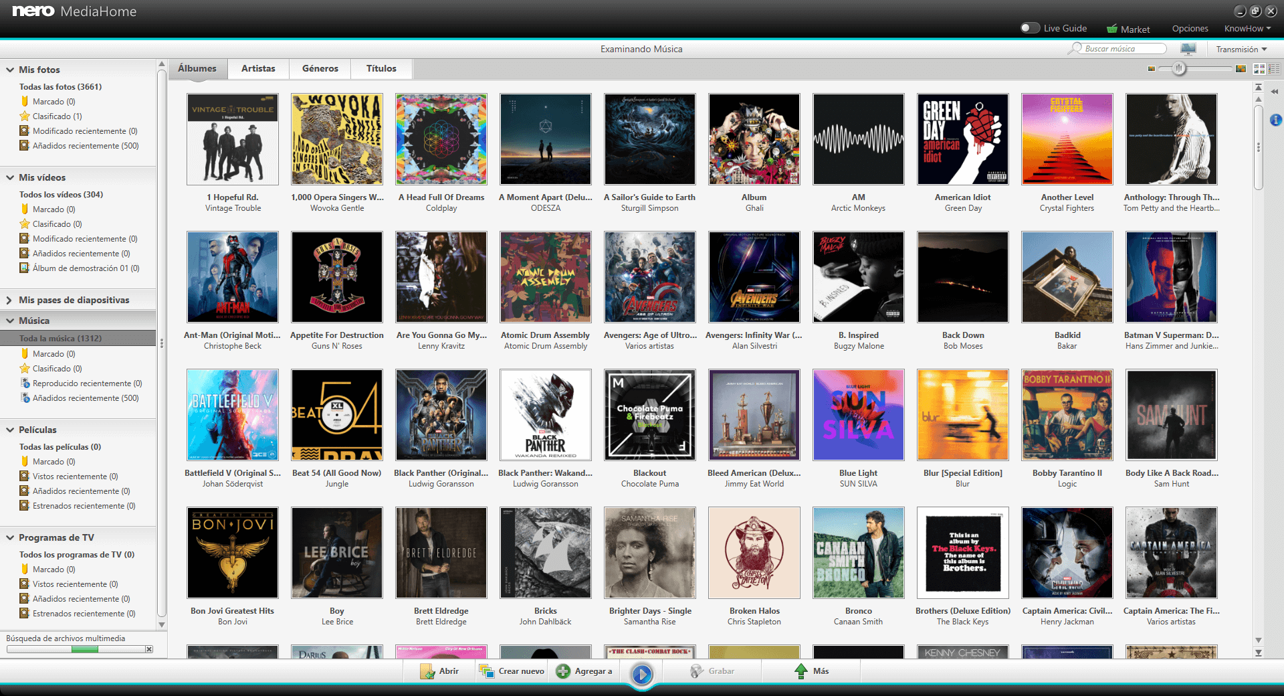Jump to bottom of album list
This screenshot has width=1284, height=696.
[x=1259, y=652]
